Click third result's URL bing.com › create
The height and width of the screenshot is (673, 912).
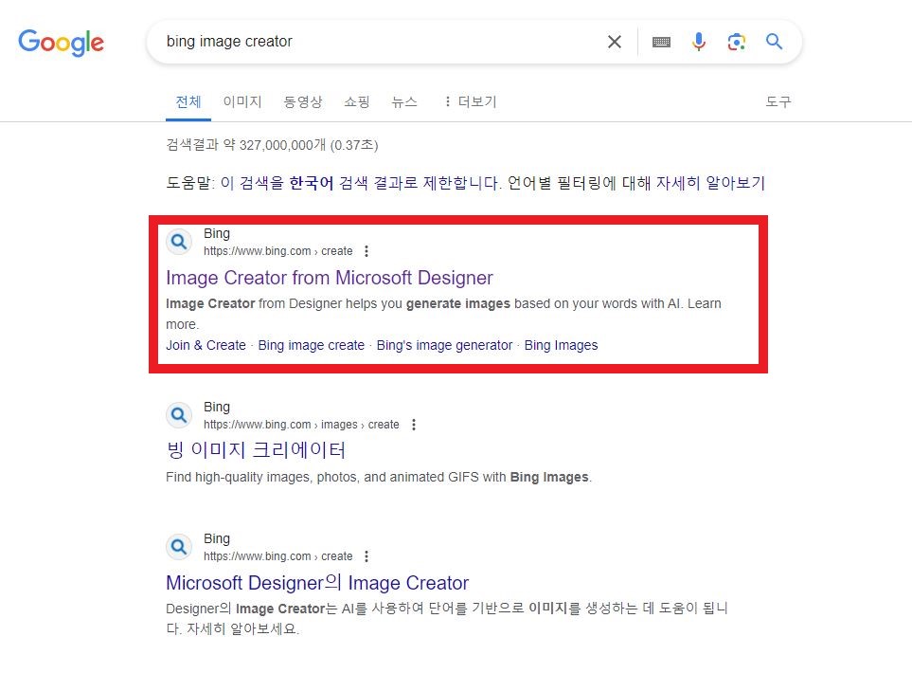click(278, 556)
